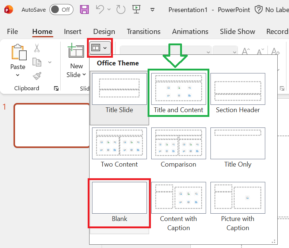Toggle the AutoSave switch
This screenshot has width=289, height=248.
[x=61, y=9]
